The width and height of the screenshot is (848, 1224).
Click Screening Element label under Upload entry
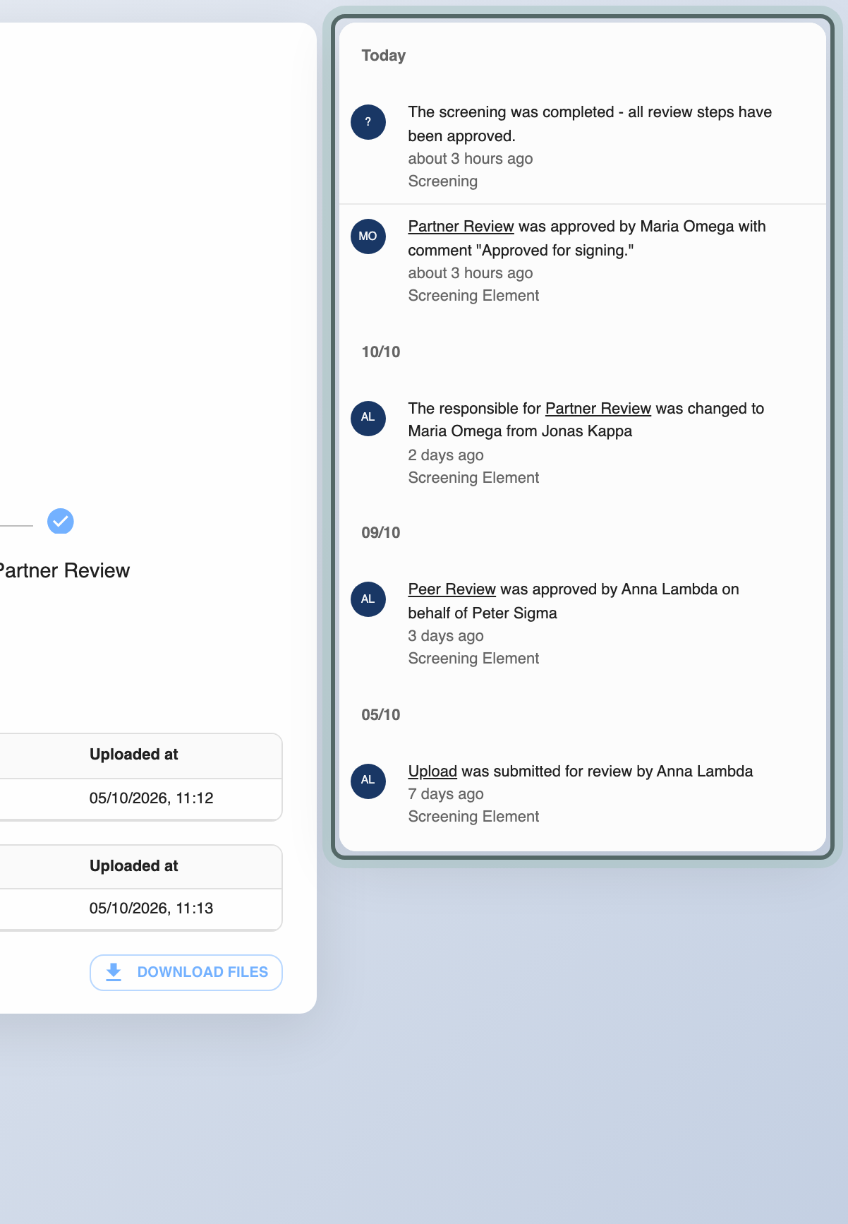coord(473,817)
